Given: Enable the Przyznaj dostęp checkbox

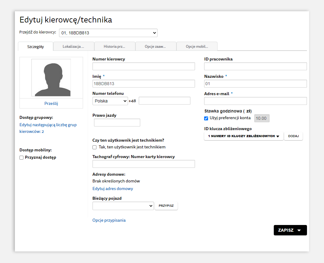Looking at the screenshot, I should (x=22, y=157).
